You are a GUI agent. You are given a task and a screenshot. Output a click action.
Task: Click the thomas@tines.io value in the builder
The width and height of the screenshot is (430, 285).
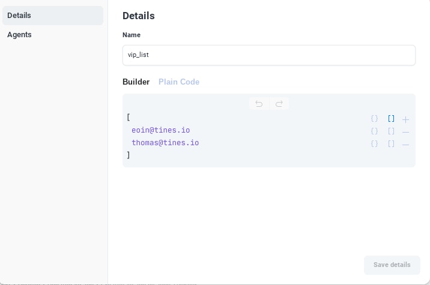165,143
